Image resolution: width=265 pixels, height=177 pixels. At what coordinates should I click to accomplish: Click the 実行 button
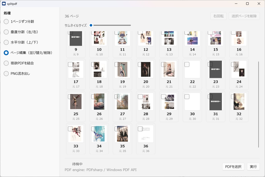[x=253, y=167]
